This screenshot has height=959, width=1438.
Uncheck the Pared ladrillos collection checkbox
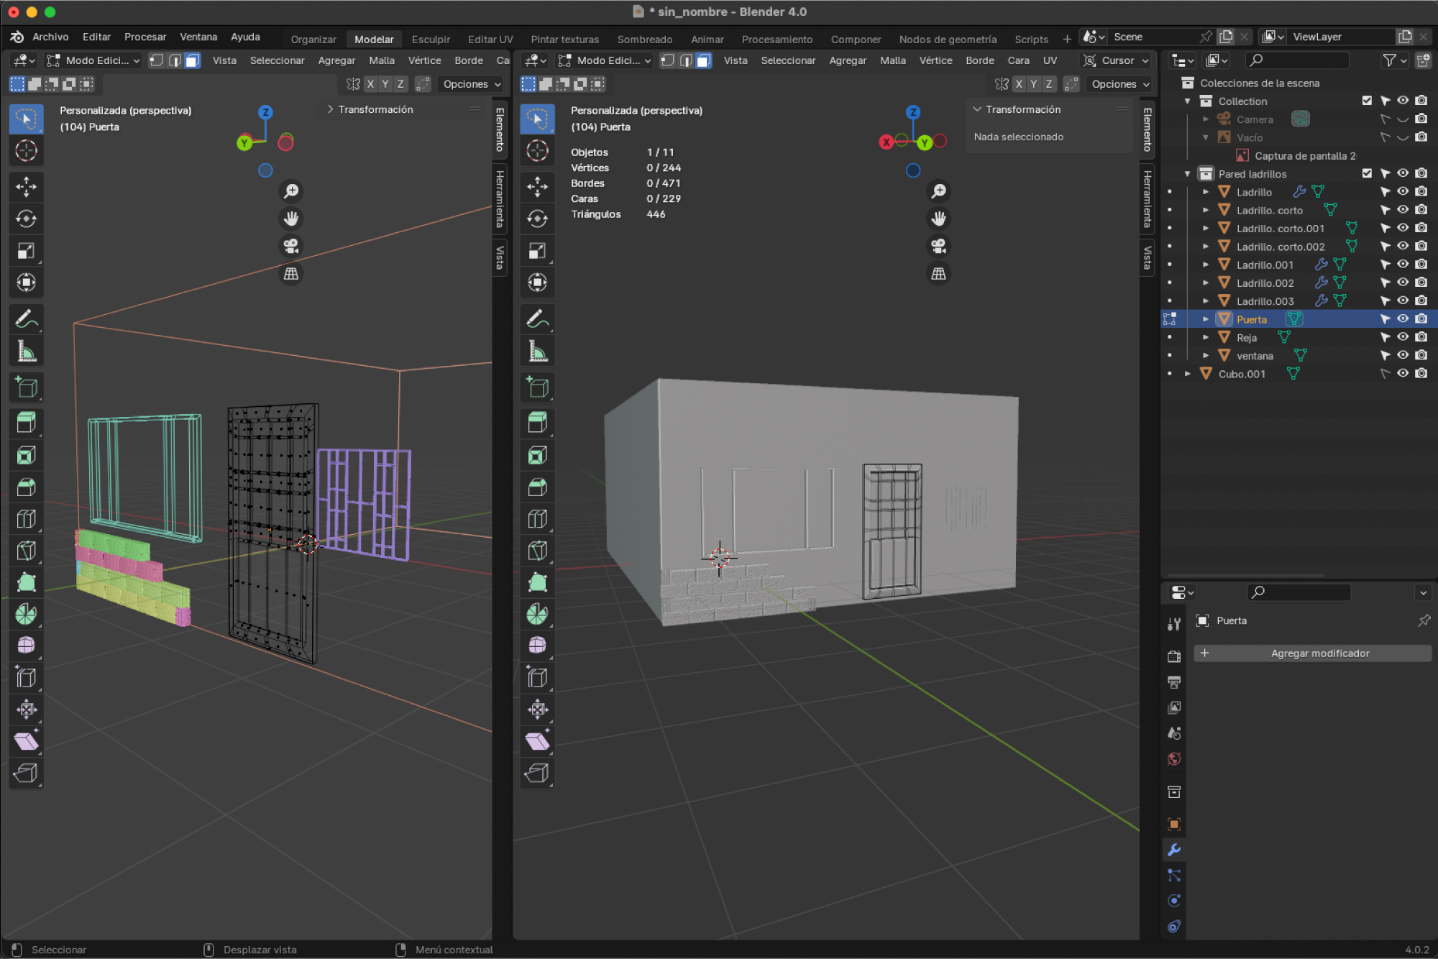[x=1367, y=173]
